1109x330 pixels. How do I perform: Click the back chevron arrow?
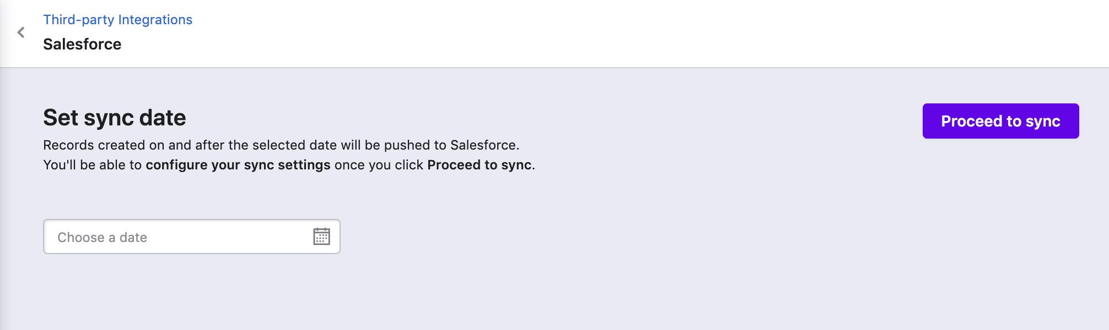(x=21, y=32)
